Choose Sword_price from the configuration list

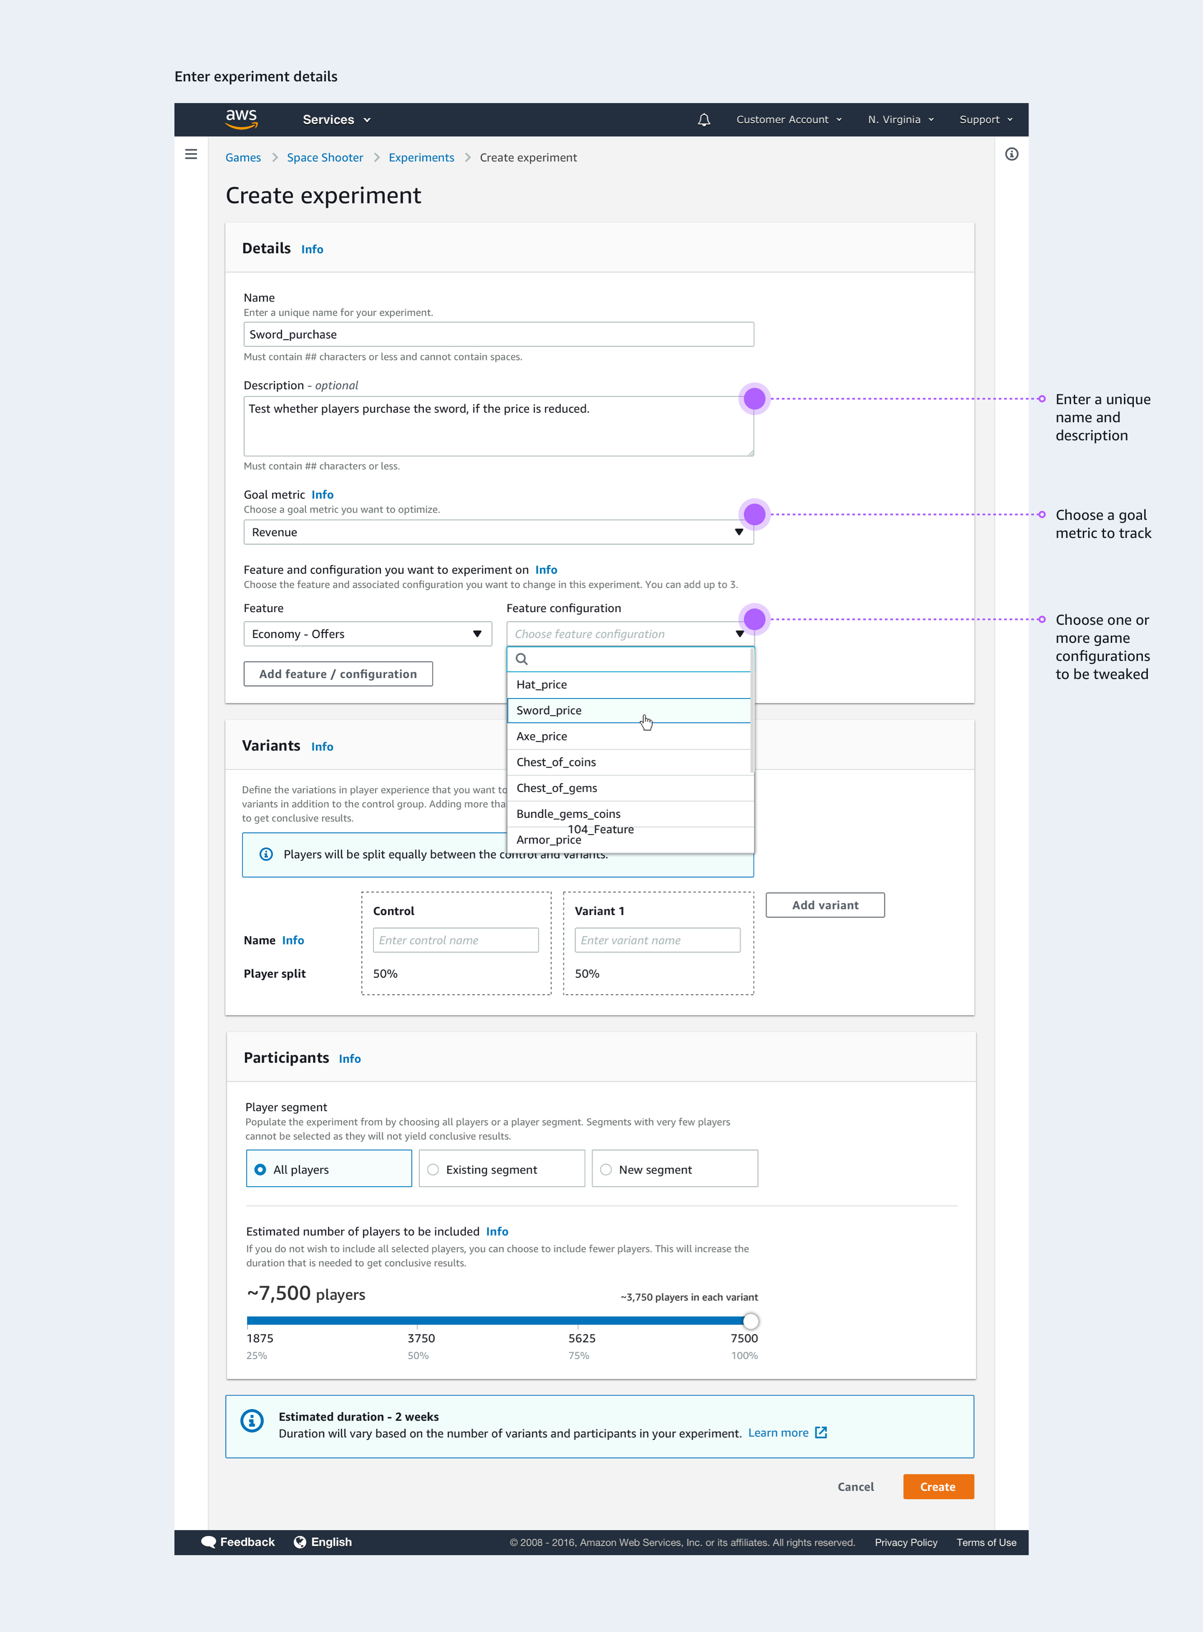(x=629, y=710)
